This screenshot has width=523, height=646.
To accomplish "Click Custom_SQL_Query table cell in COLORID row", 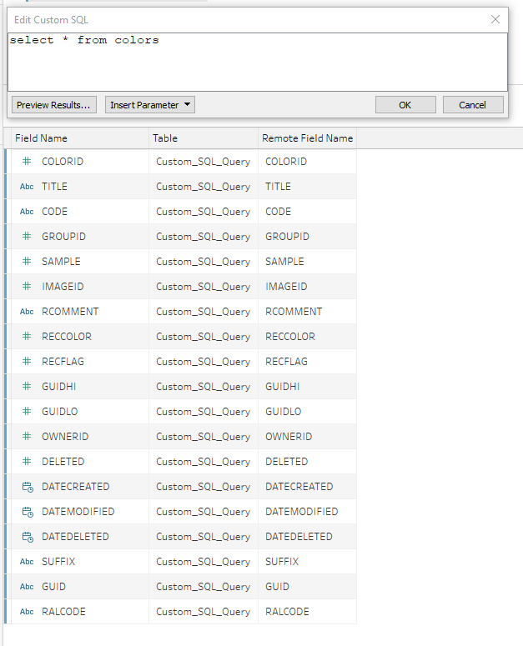I will coord(204,162).
